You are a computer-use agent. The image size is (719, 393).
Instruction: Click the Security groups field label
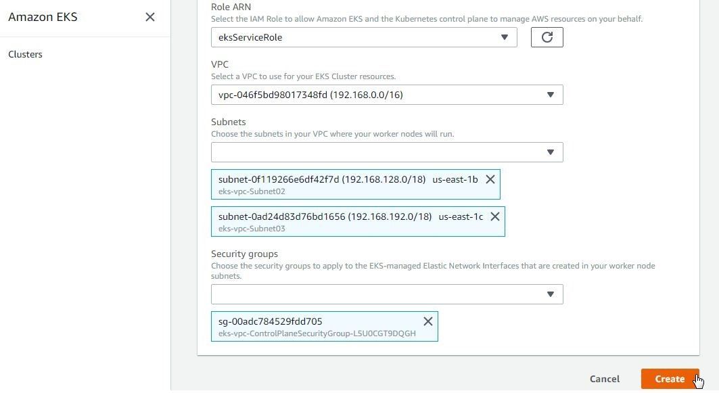[x=244, y=254]
